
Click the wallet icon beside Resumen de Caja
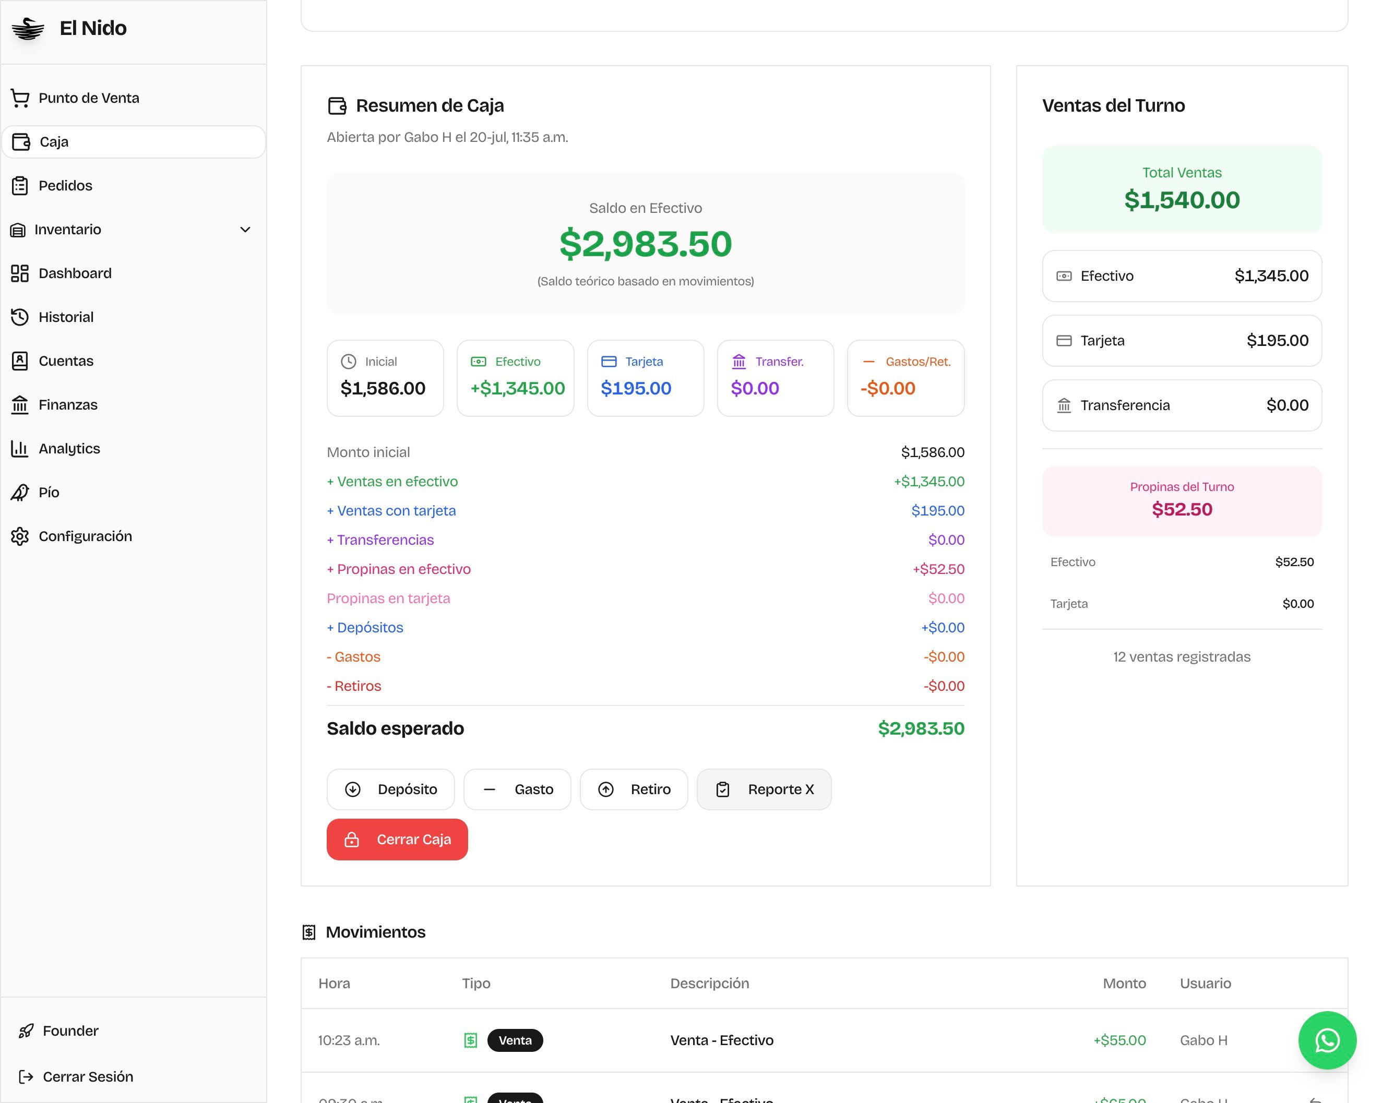tap(337, 106)
